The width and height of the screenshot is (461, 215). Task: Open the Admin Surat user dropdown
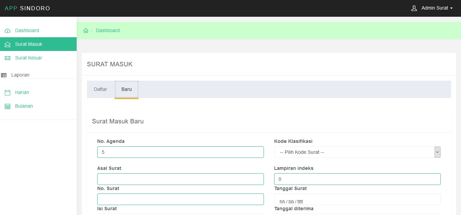[x=437, y=8]
